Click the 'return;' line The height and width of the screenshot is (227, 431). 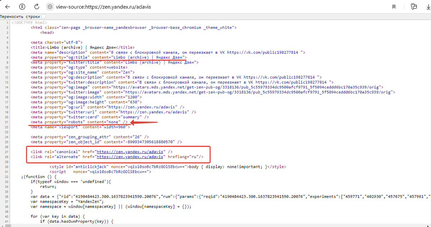click(48, 187)
